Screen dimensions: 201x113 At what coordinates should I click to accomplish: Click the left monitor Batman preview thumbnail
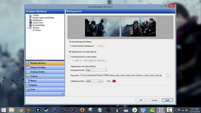pos(102,27)
